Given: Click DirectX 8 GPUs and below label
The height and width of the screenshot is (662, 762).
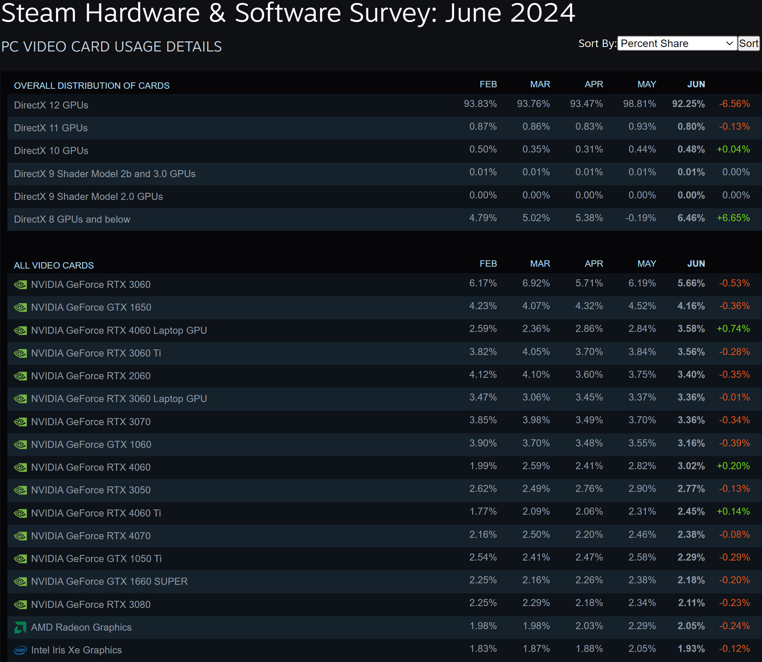Looking at the screenshot, I should click(72, 219).
